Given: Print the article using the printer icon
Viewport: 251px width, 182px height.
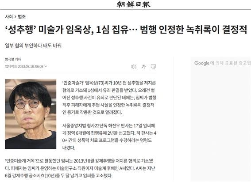Looking at the screenshot, I should [153, 67].
